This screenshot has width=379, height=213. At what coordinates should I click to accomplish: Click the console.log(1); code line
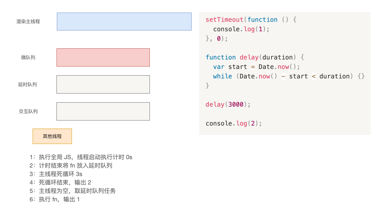241,29
